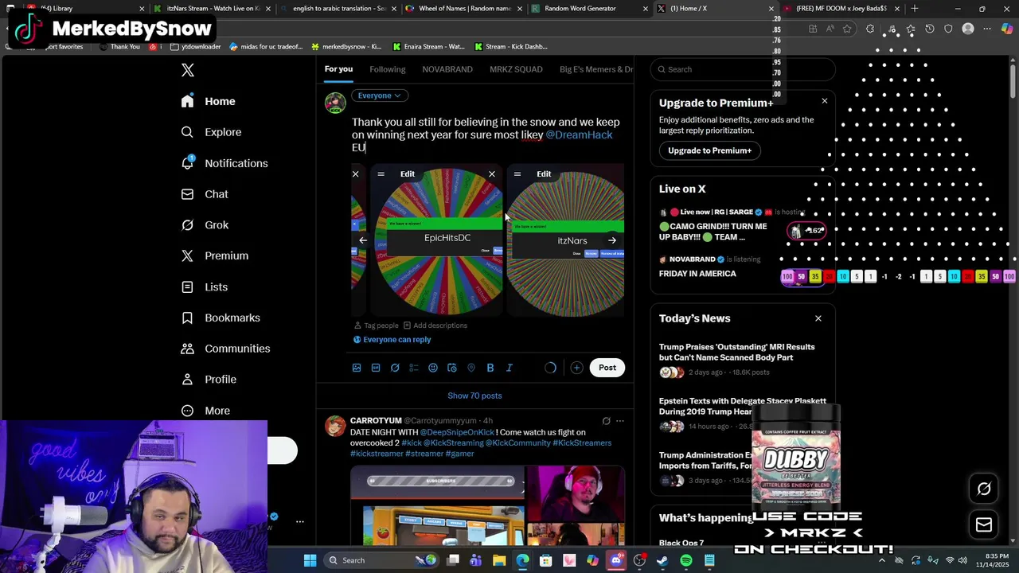Open the #kick hashtag link
Image resolution: width=1019 pixels, height=573 pixels.
click(412, 443)
